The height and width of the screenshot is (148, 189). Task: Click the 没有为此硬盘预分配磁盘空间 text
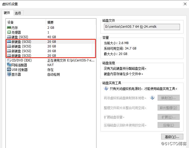[125, 68]
